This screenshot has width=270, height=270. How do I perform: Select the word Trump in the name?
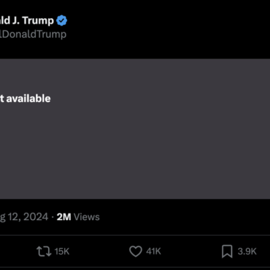point(38,21)
